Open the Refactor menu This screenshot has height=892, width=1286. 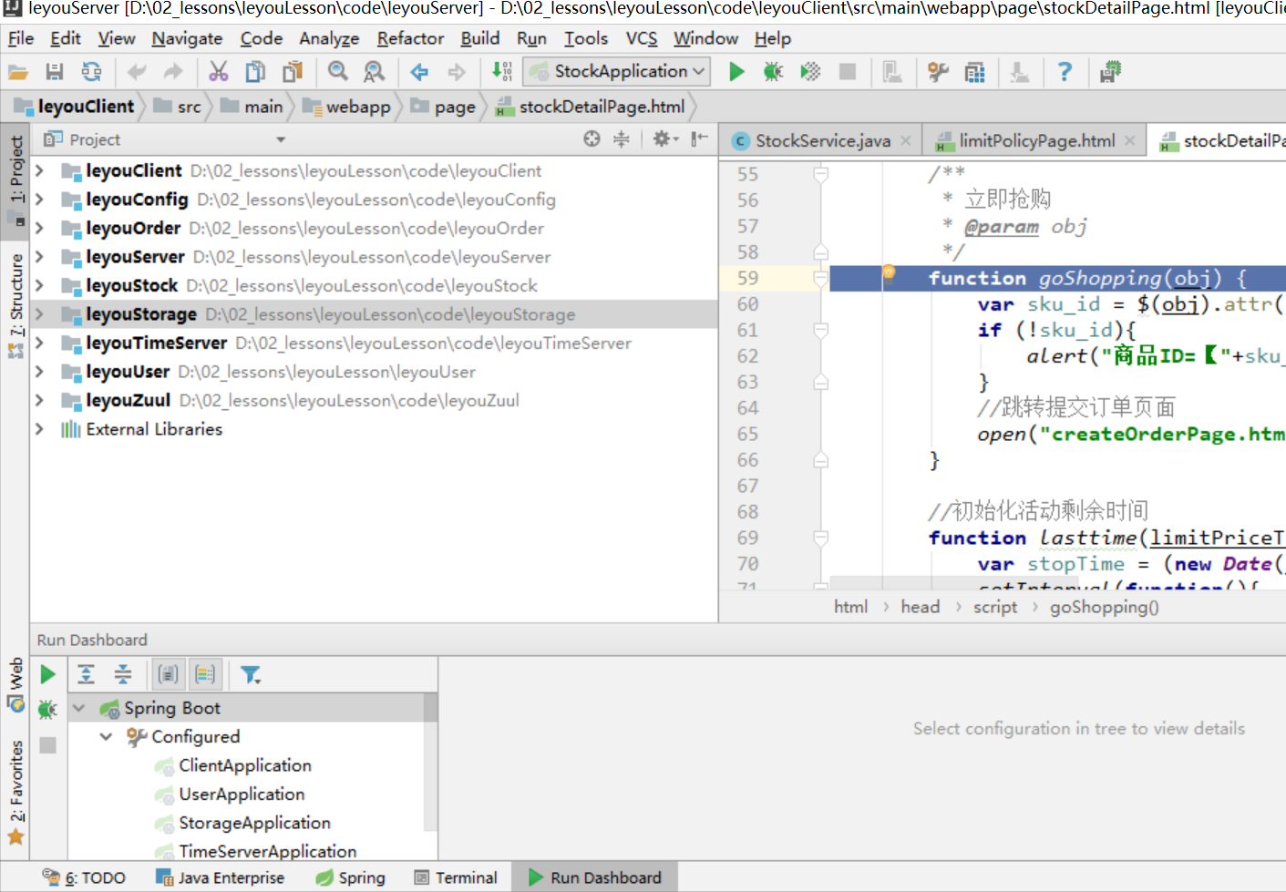[x=410, y=38]
